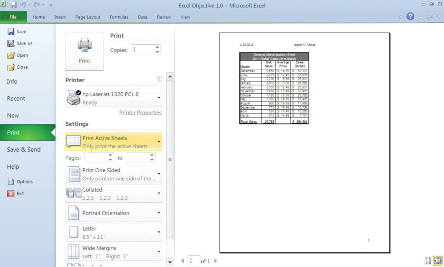The width and height of the screenshot is (444, 267).
Task: Open the Help question mark icon
Action: (x=410, y=16)
